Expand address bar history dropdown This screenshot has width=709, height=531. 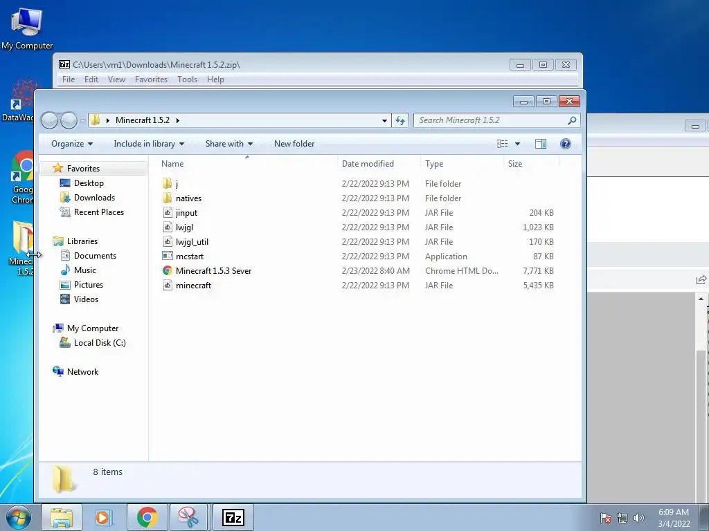tap(384, 120)
